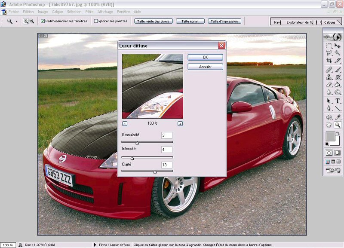Viewport: 344px width, 248px height.
Task: Select the Eyedropper tool
Action: 338,117
